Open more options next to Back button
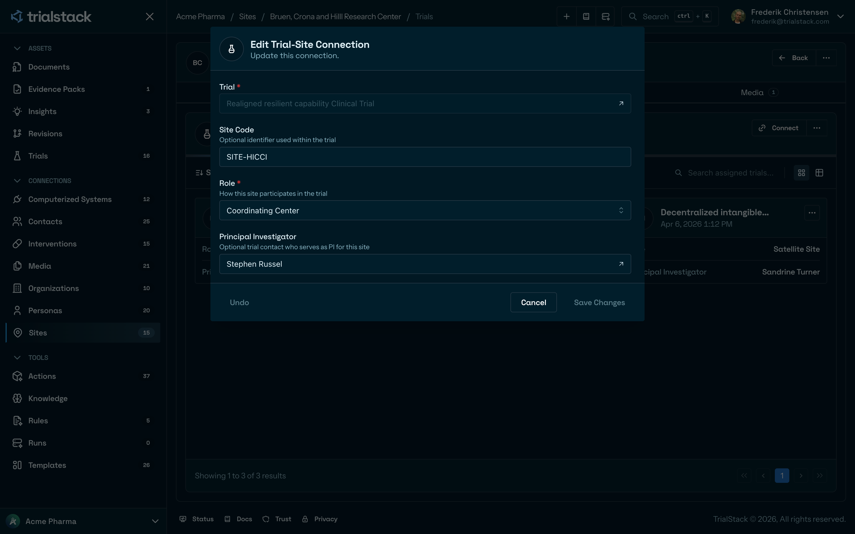The height and width of the screenshot is (534, 855). point(826,58)
